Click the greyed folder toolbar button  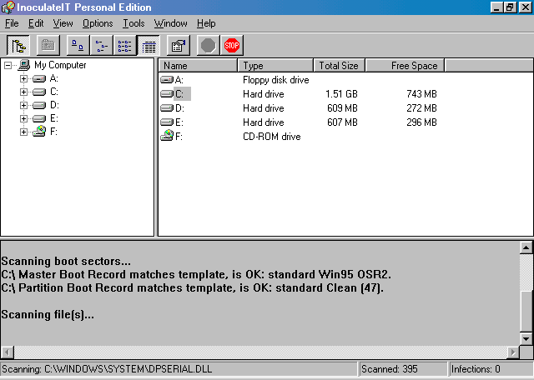[x=48, y=45]
